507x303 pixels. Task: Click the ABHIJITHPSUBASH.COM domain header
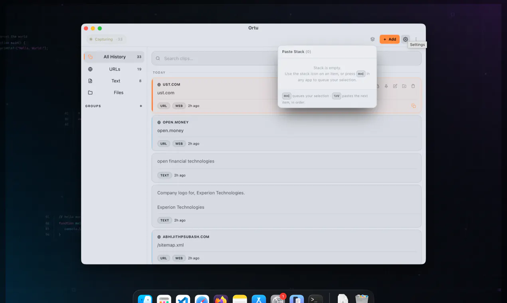[186, 237]
